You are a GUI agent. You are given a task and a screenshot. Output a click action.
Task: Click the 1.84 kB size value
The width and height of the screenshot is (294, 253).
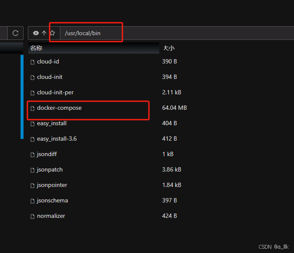click(172, 185)
